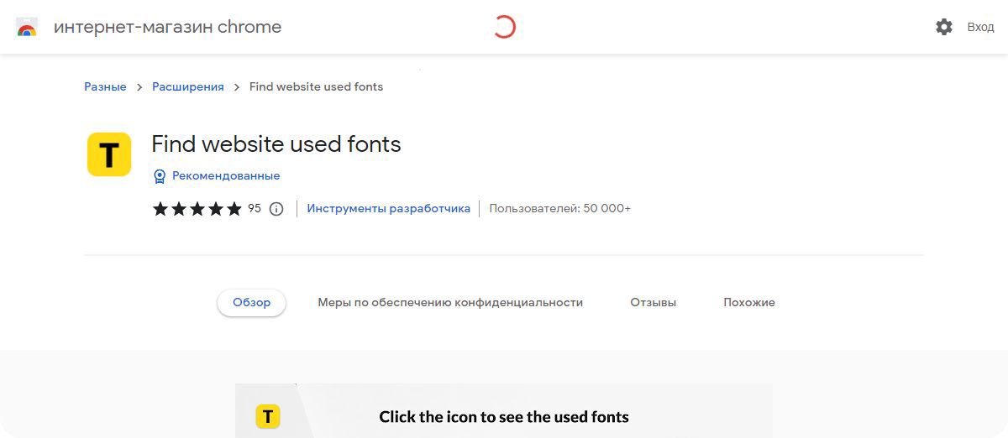Click the Find website used fonts heading

tap(276, 144)
